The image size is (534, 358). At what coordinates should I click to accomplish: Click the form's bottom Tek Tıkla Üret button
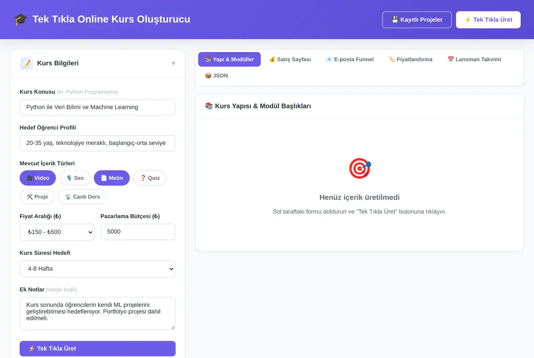coord(97,349)
